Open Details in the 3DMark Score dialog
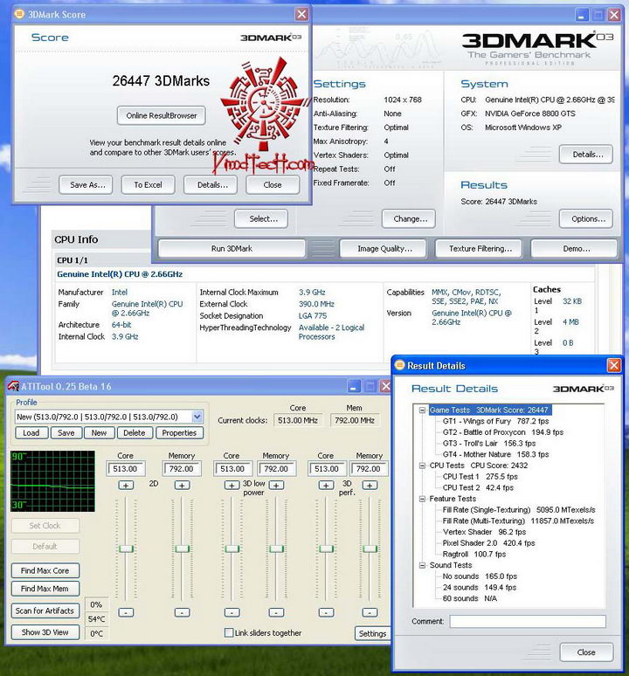The image size is (629, 676). click(211, 184)
